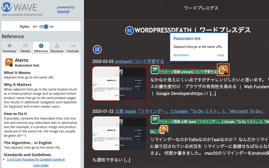Image resolution: width=269 pixels, height=168 pixels.
Task: Click the preload post thumbnail image
Action: pos(120,83)
